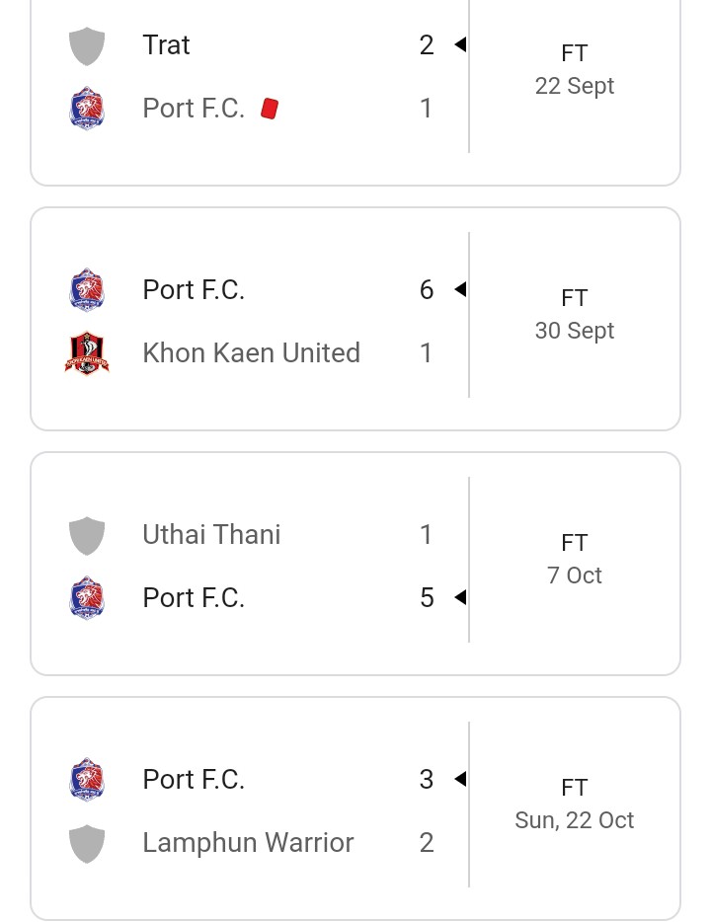Viewport: 711px width, 922px height.
Task: Click the Trat grey shield crest
Action: (87, 45)
